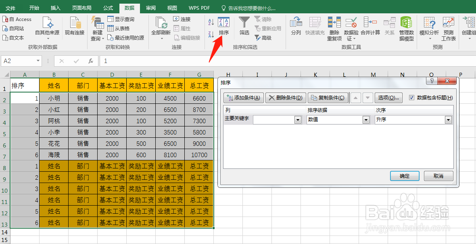Click 从表格 from table
Image resolution: width=476 pixels, height=244 pixels.
(119, 29)
